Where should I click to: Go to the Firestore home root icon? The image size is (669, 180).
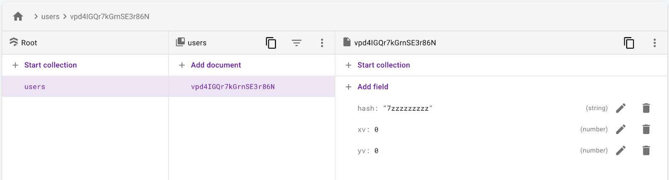pyautogui.click(x=18, y=16)
